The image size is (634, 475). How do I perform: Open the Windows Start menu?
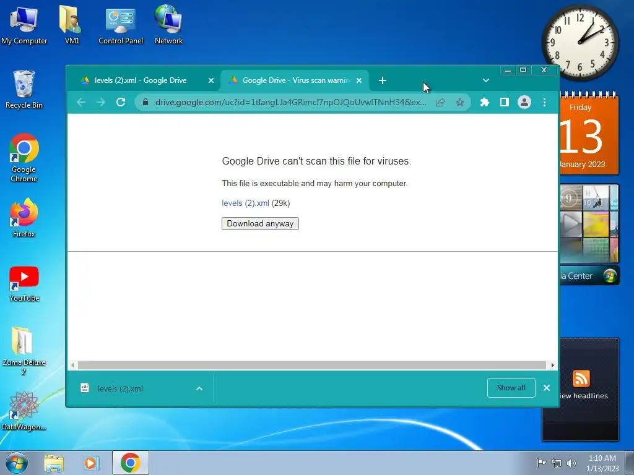[17, 463]
